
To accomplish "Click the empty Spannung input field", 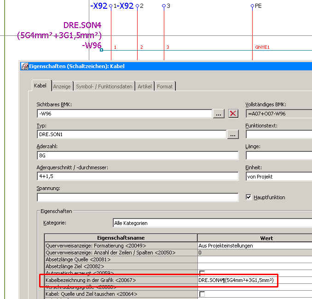I will click(138, 197).
